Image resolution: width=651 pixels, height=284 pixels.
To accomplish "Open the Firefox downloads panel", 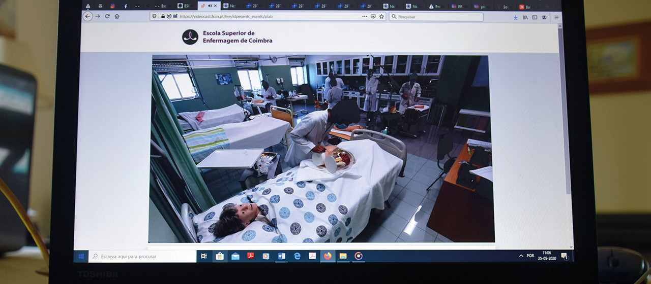I will pyautogui.click(x=515, y=17).
